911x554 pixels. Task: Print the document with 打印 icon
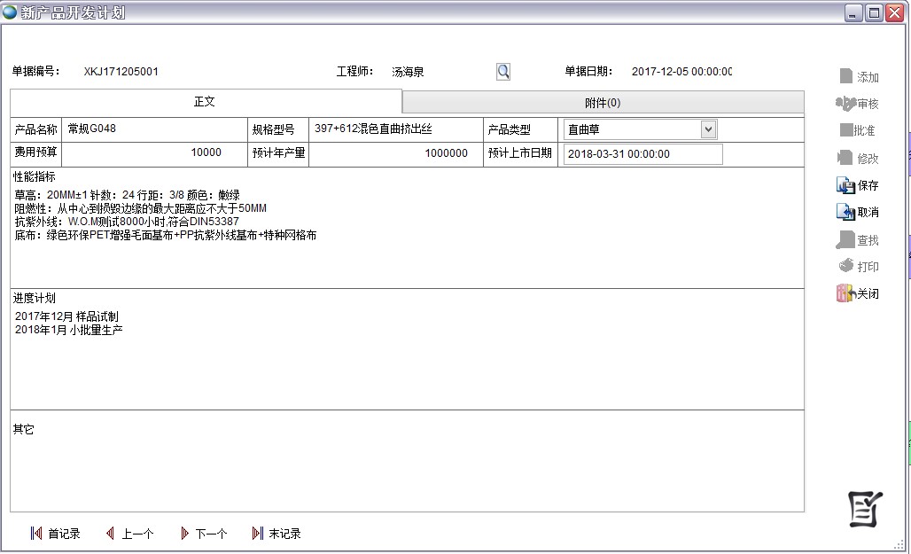tap(846, 266)
